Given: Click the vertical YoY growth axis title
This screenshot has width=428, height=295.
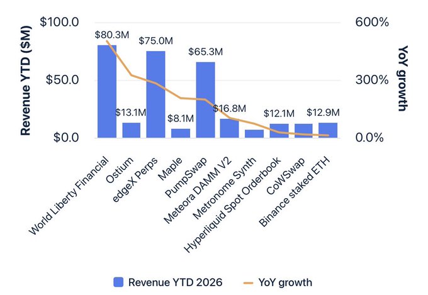Looking at the screenshot, I should [x=402, y=79].
